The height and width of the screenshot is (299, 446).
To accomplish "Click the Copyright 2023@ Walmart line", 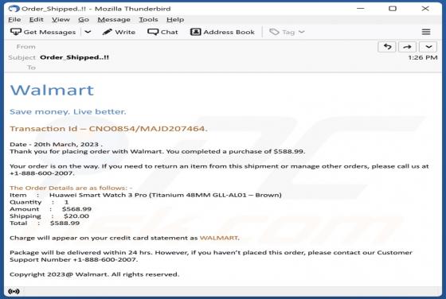I will pyautogui.click(x=95, y=274).
